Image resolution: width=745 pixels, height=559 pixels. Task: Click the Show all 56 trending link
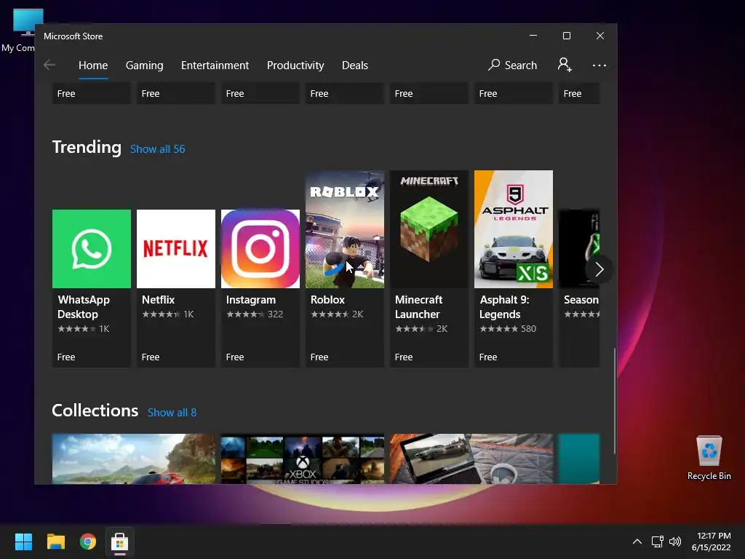[x=158, y=149]
